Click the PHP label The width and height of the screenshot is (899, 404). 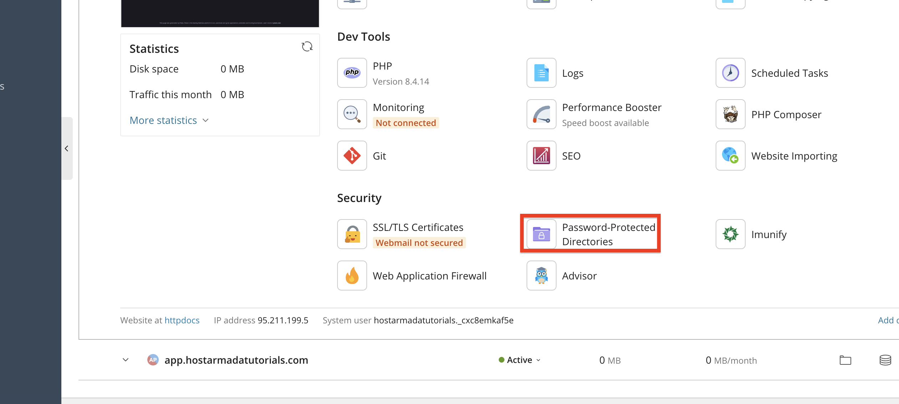[x=382, y=66]
